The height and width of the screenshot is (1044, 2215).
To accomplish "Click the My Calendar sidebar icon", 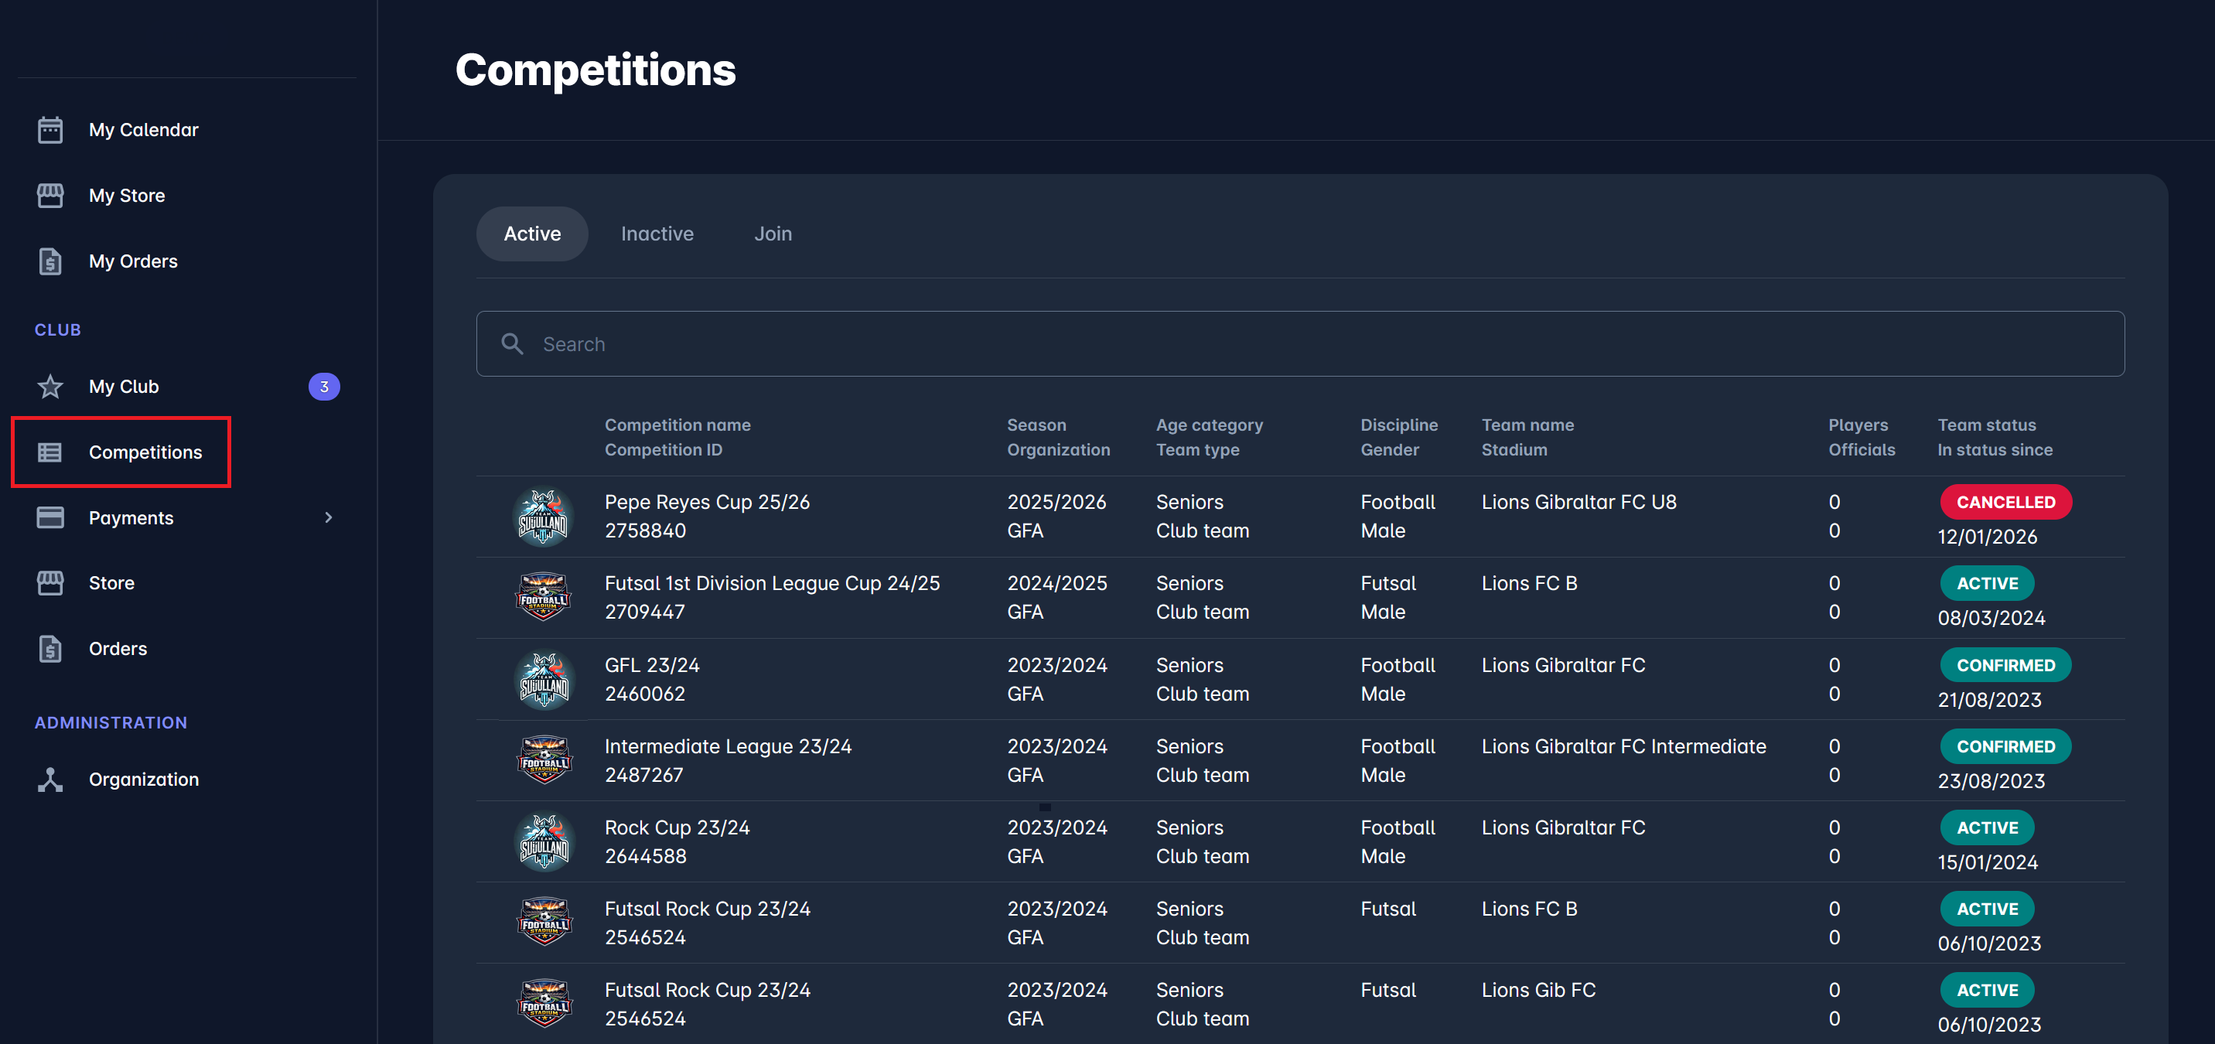I will click(x=49, y=130).
